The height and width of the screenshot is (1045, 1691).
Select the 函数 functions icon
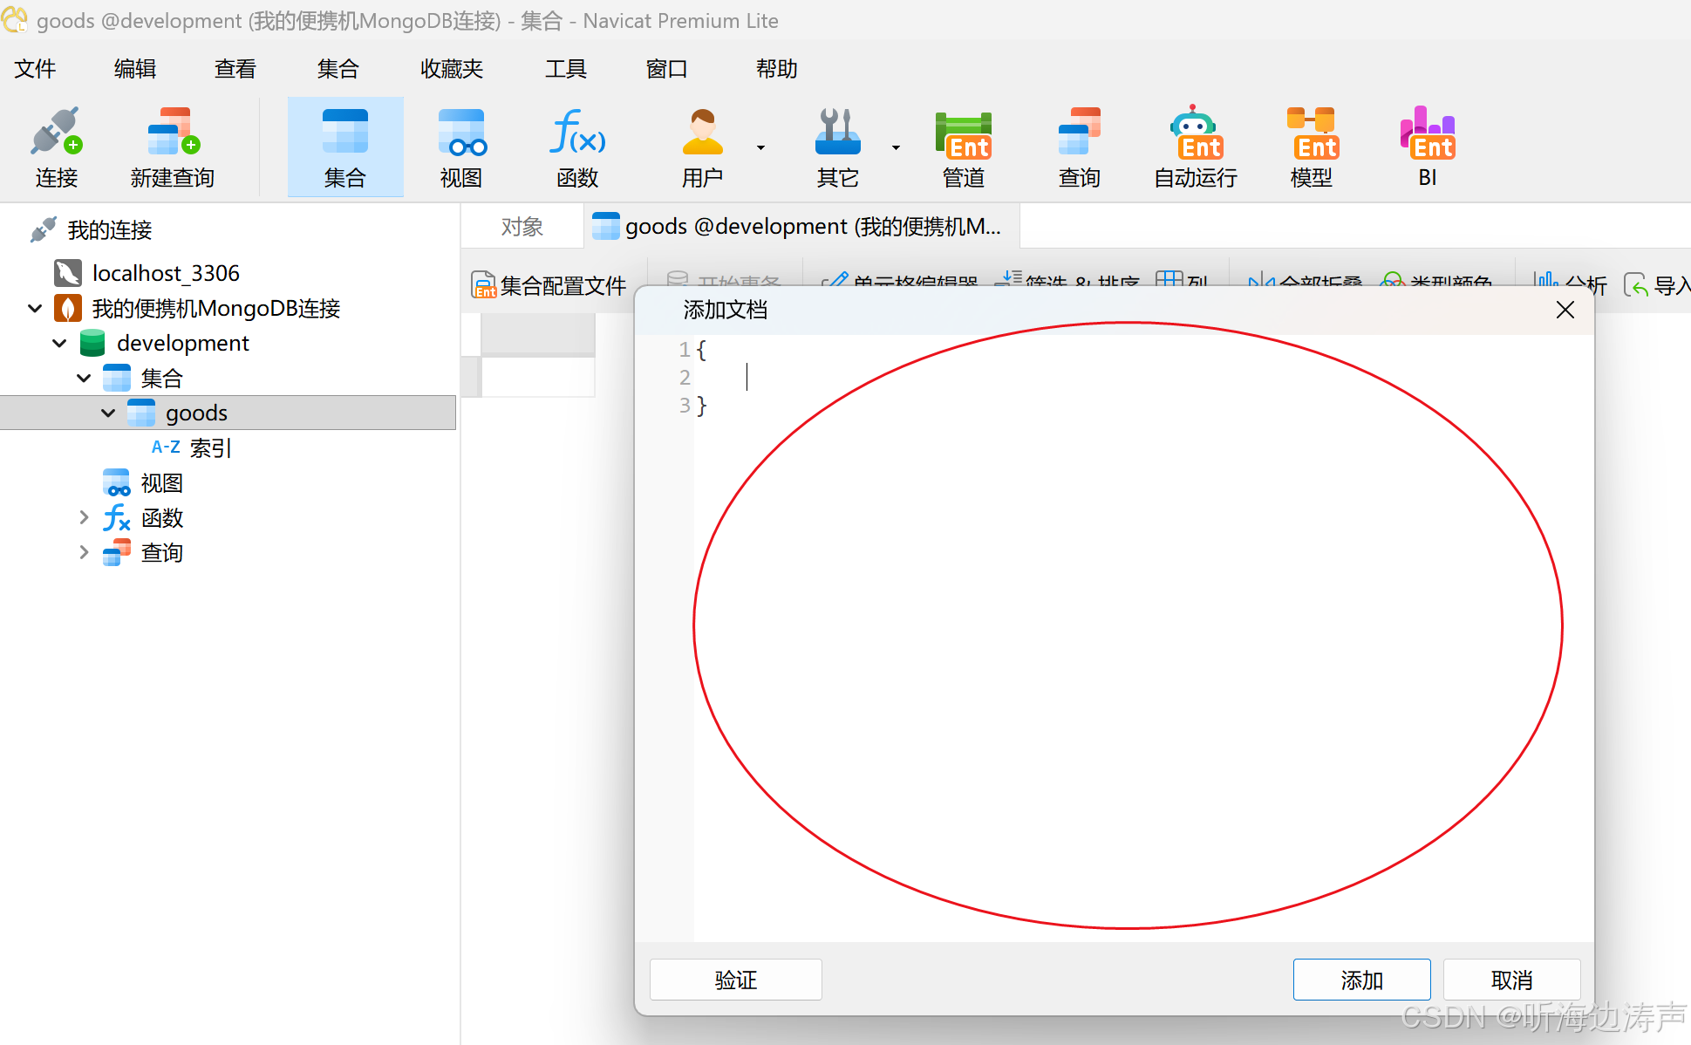point(576,147)
